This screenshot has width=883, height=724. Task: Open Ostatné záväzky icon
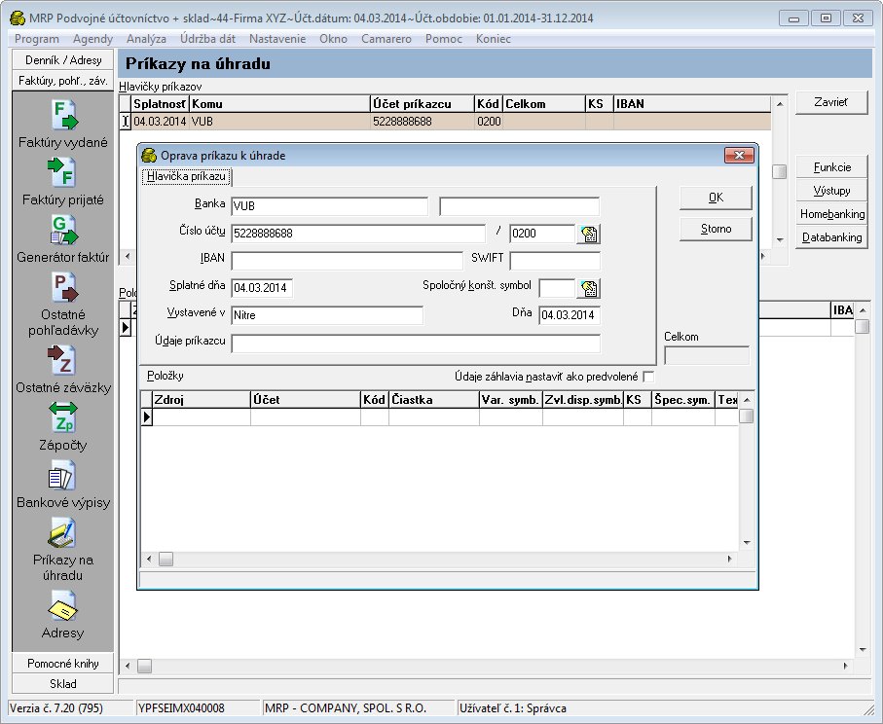click(62, 360)
